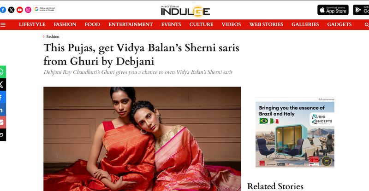Select Entertainment in the navigation bar
Screen dimensions: 369x191
131,24
